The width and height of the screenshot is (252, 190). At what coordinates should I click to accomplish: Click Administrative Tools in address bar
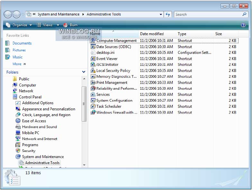pos(104,14)
